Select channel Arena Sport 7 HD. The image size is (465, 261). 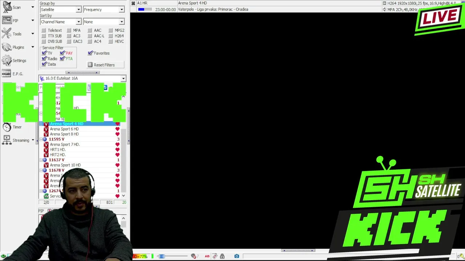(65, 144)
